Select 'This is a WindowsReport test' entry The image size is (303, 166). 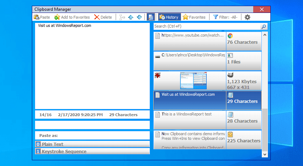190,120
